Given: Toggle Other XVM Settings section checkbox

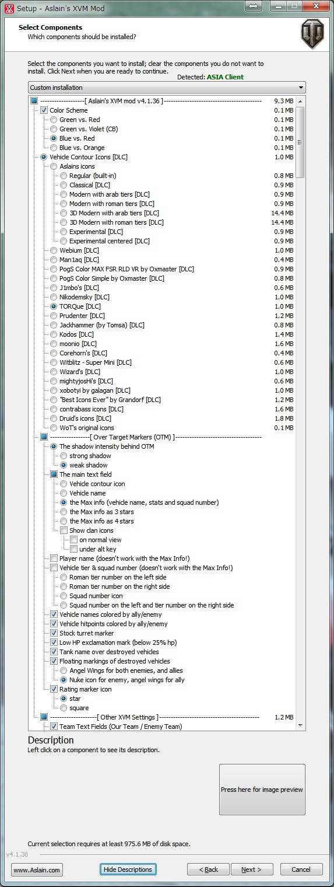Looking at the screenshot, I should click(x=44, y=717).
